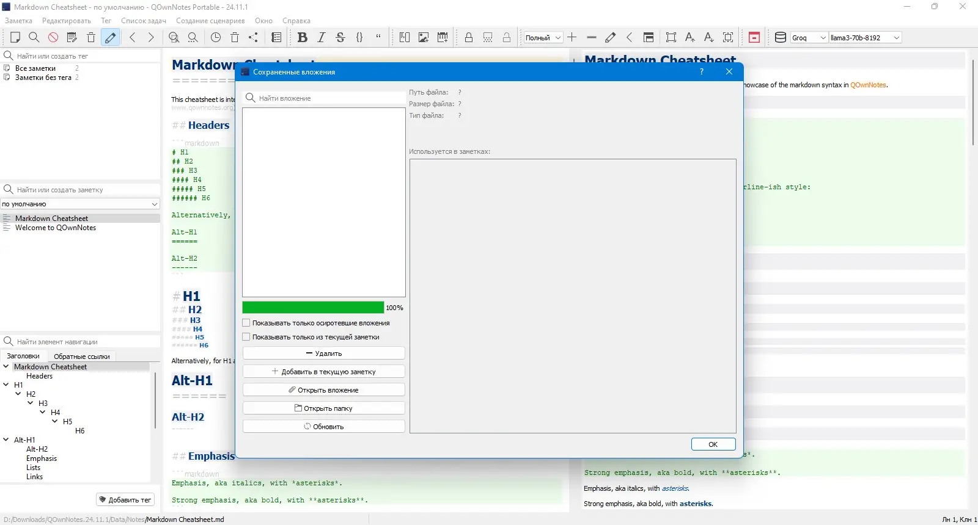Confirm the dialog with OK button
This screenshot has height=525, width=978.
pos(713,444)
